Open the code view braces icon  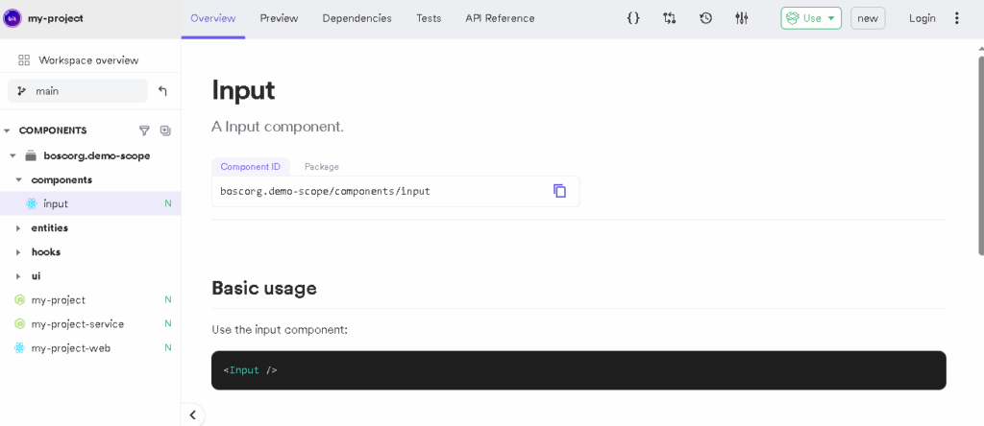click(x=633, y=18)
